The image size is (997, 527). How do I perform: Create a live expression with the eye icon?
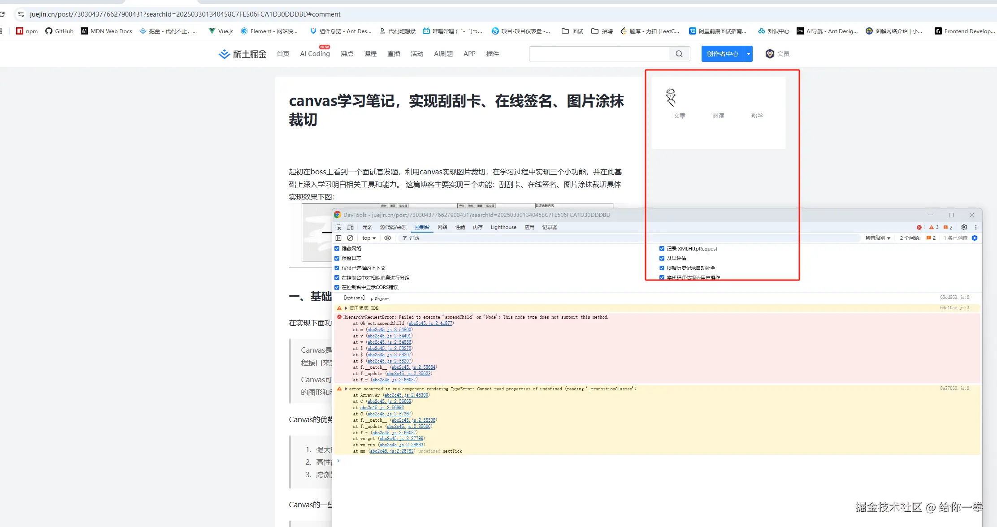point(388,238)
